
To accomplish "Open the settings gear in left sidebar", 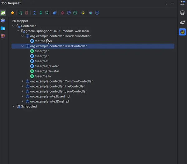I will click(3, 36).
